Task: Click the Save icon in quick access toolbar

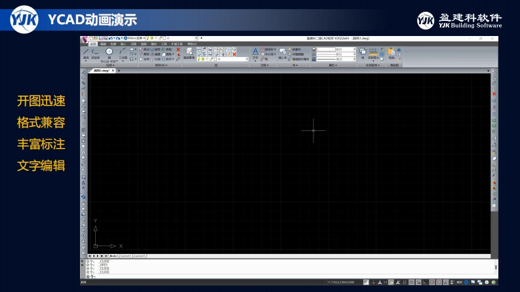Action: (x=100, y=38)
